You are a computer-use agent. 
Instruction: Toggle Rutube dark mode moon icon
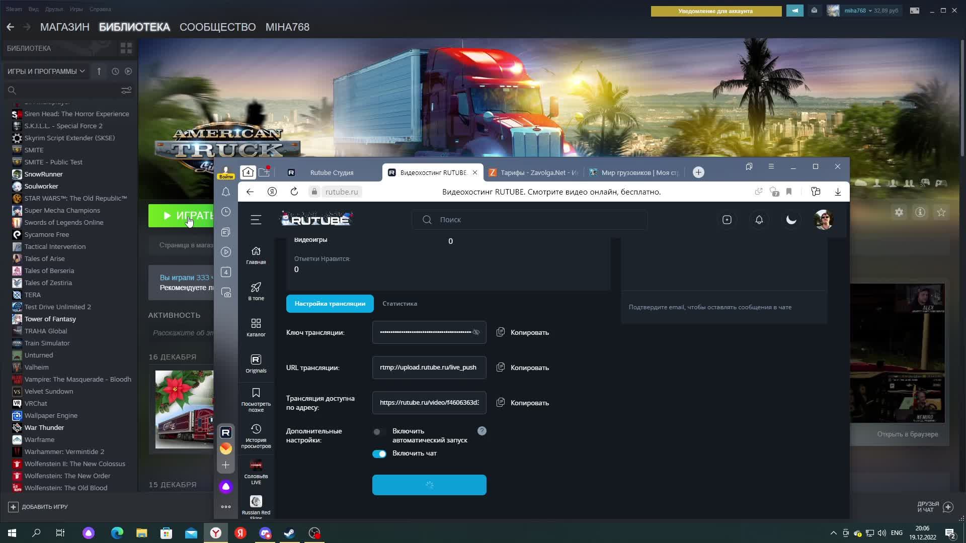(791, 220)
